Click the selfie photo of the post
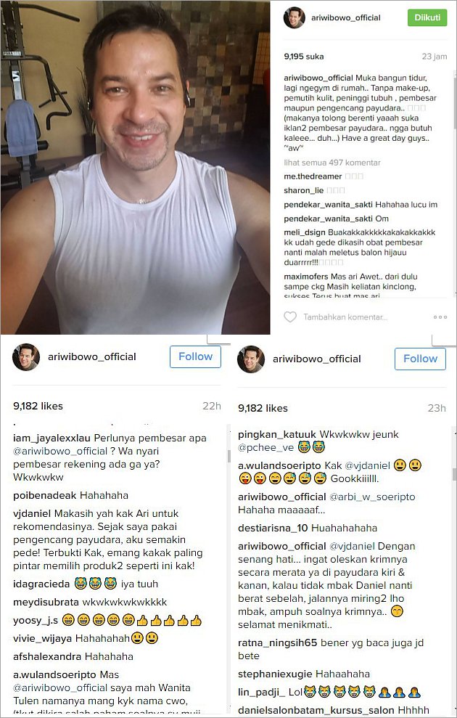 point(136,167)
